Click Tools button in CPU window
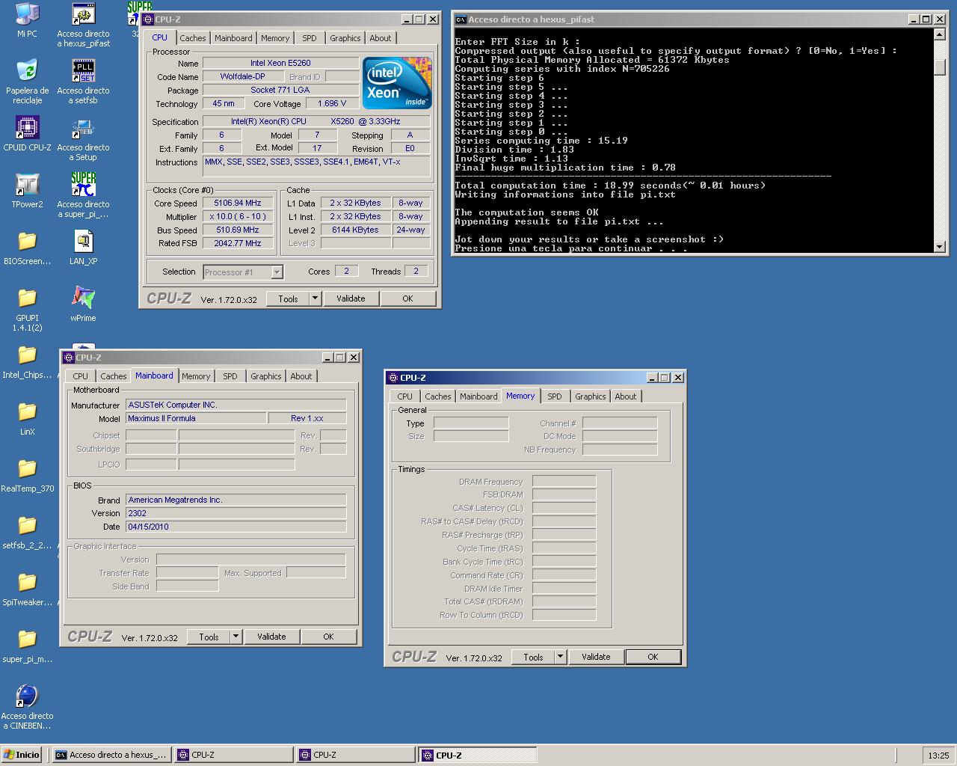 point(288,298)
